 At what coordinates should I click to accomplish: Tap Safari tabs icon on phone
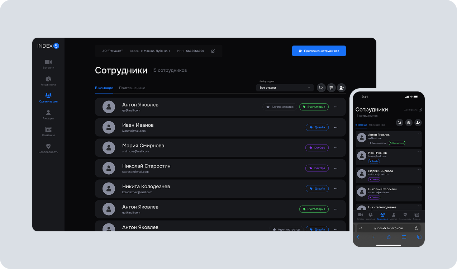point(419,237)
